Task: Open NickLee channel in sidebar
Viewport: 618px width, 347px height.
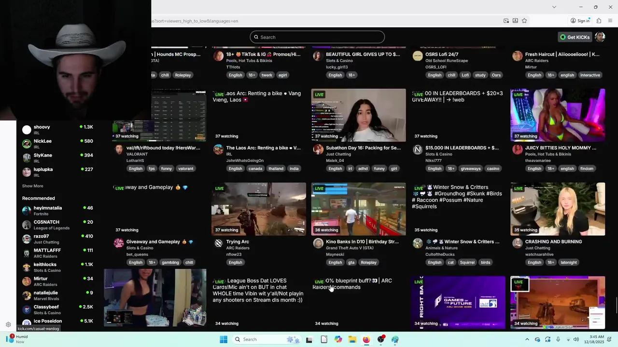Action: [57, 144]
